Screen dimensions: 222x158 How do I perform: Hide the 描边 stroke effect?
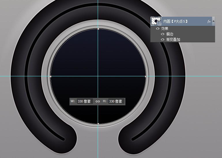tap(163, 34)
